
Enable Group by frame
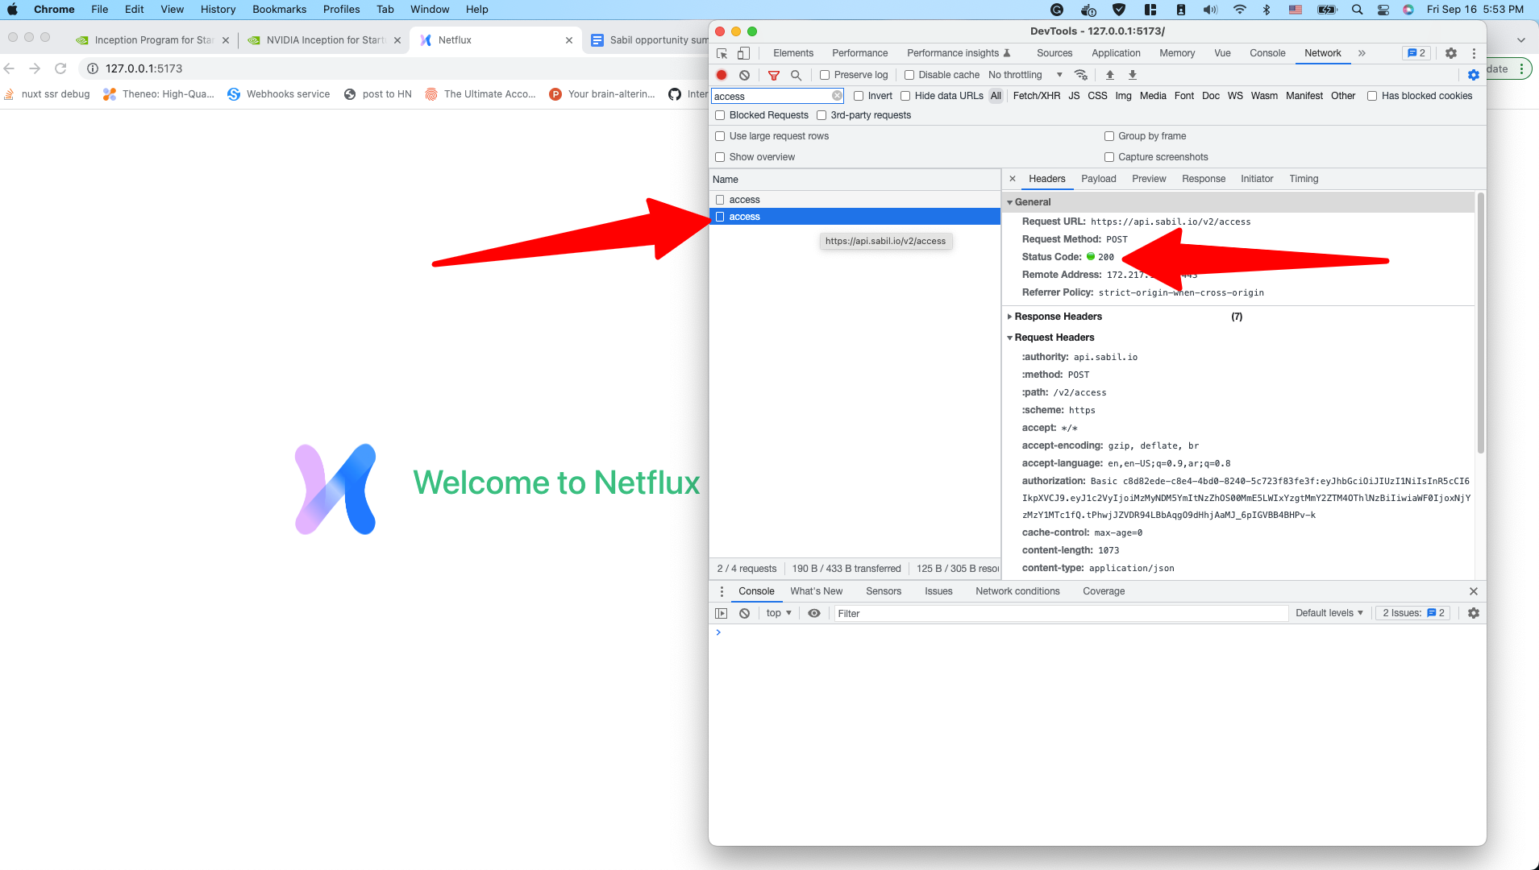[1109, 136]
